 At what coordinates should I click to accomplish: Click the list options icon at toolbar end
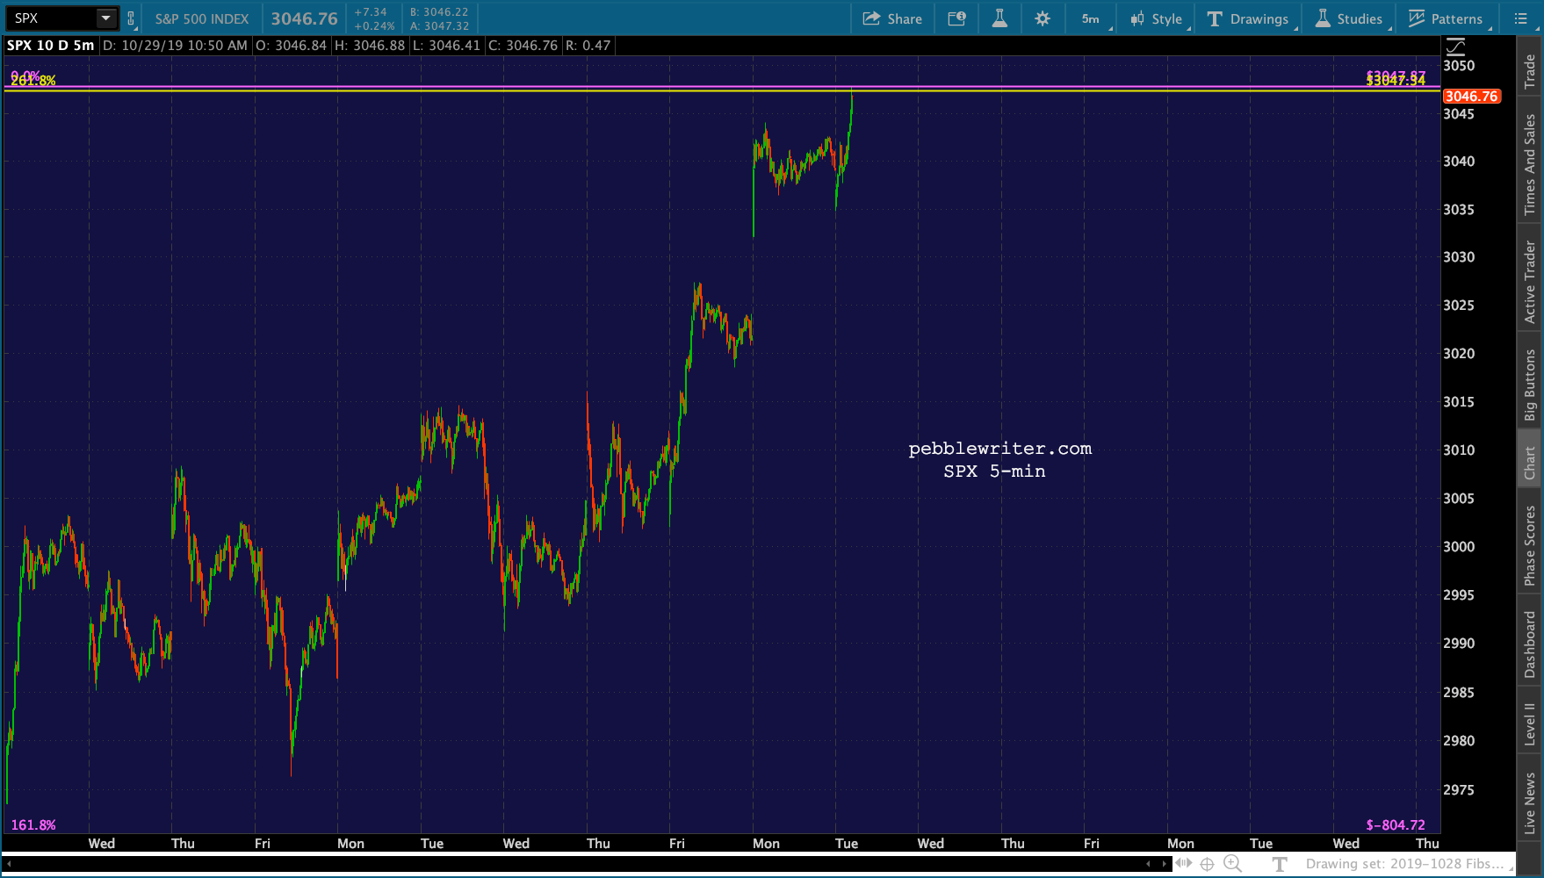coord(1521,18)
